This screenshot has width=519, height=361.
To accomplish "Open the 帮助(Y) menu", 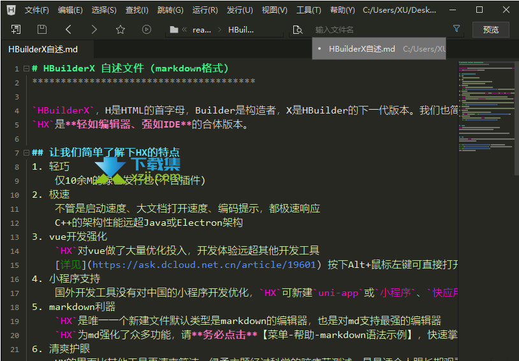I will [x=342, y=10].
